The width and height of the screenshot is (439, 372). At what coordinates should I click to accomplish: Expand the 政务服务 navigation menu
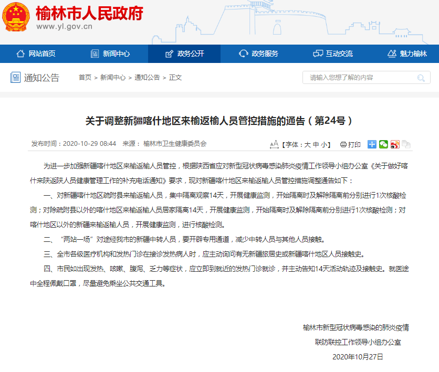click(258, 54)
